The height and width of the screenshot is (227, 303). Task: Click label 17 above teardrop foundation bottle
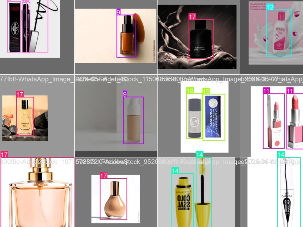[104, 176]
